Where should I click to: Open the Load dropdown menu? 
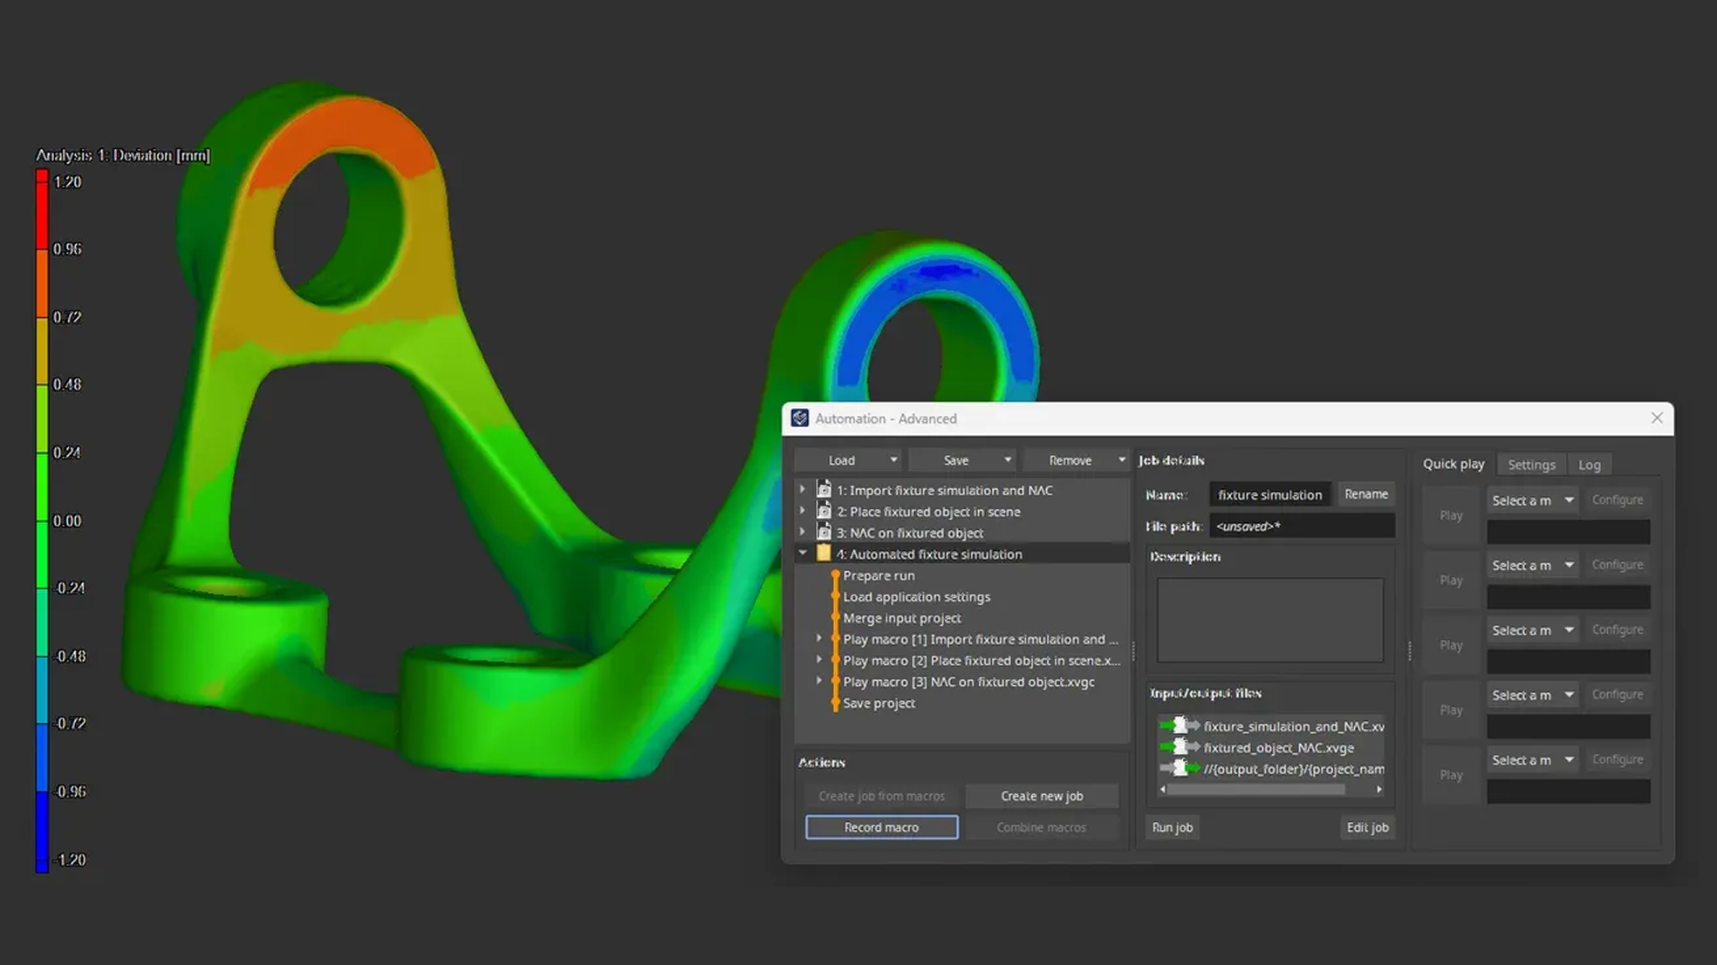click(x=893, y=460)
